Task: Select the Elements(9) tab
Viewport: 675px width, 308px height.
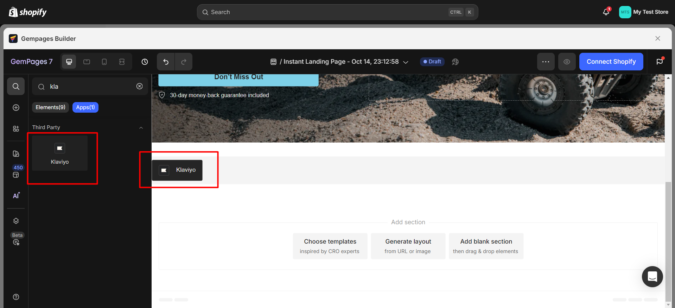Action: pyautogui.click(x=50, y=107)
